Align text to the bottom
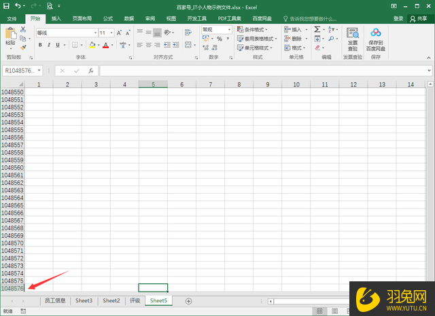Viewport: 435px width, 316px height. tap(157, 33)
